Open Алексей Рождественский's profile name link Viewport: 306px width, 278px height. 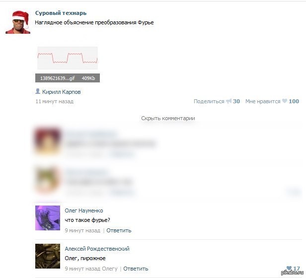97,249
